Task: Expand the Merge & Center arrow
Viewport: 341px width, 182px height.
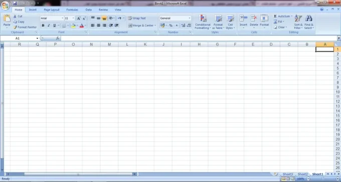Action: coord(155,26)
